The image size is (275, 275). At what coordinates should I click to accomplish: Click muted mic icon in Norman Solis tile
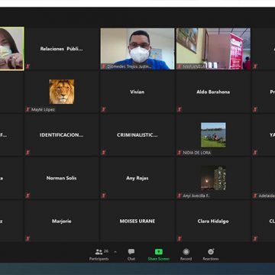(x=27, y=196)
